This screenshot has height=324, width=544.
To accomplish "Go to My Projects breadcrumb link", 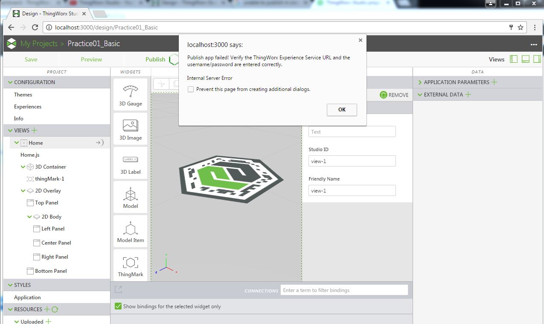I will click(39, 44).
